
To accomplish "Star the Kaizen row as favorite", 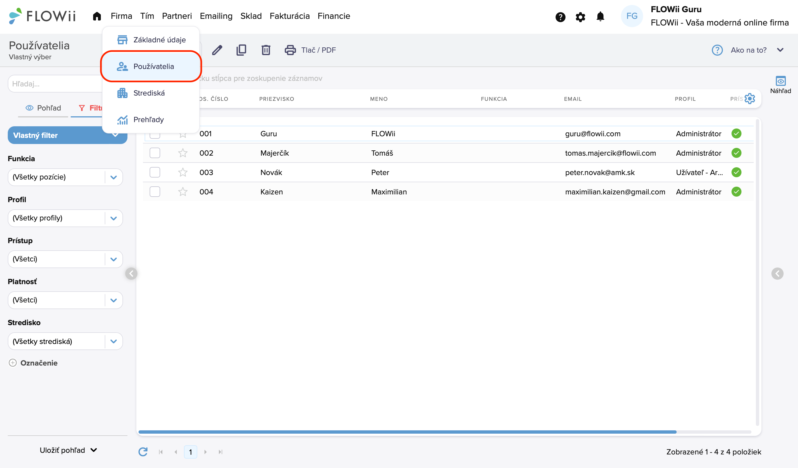I will [x=183, y=192].
